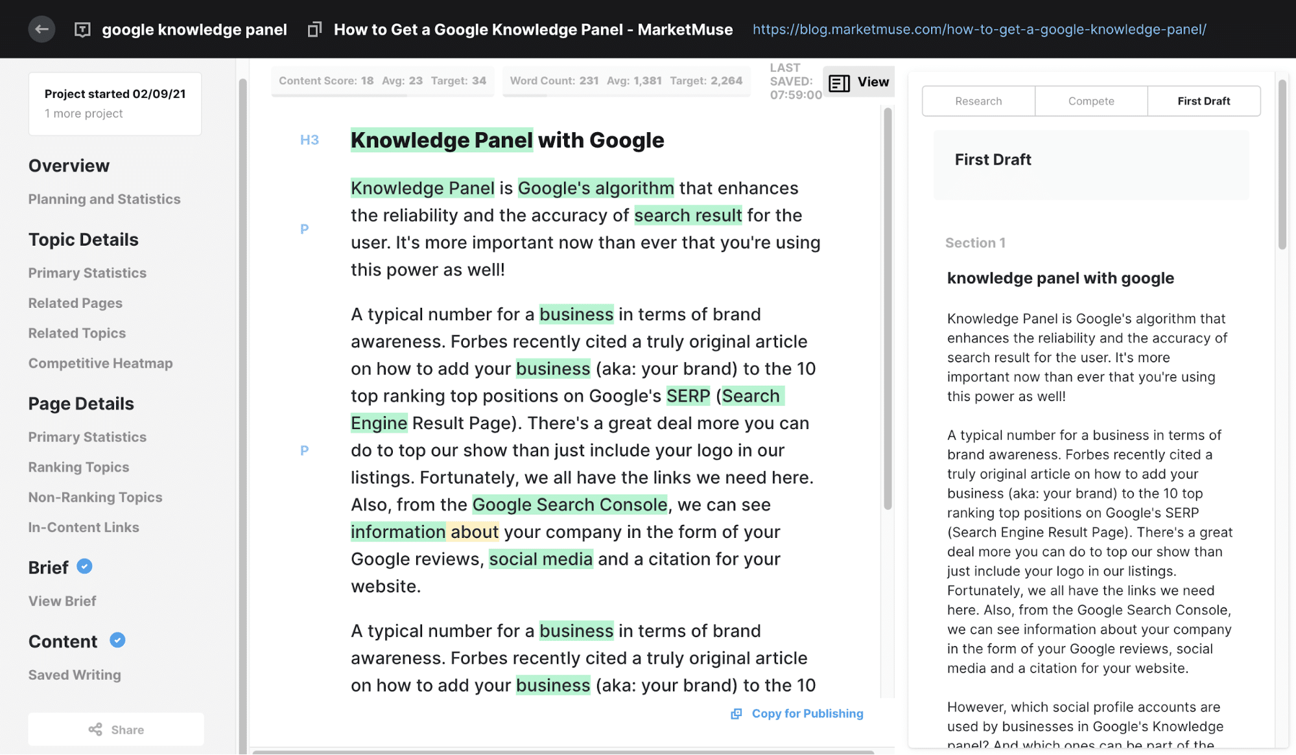Open Competitive Heatmap in sidebar
The height and width of the screenshot is (755, 1296).
[x=100, y=363]
